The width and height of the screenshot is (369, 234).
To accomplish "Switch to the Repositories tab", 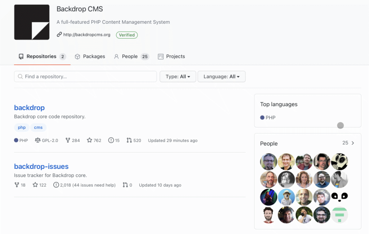I will pyautogui.click(x=42, y=57).
